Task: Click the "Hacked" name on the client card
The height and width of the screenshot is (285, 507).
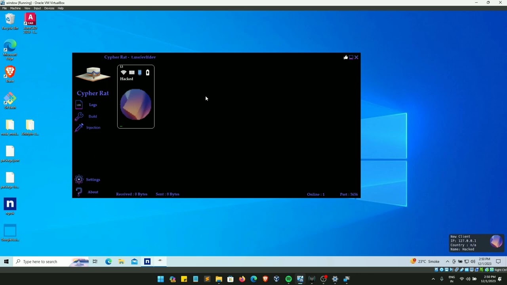Action: pyautogui.click(x=127, y=79)
